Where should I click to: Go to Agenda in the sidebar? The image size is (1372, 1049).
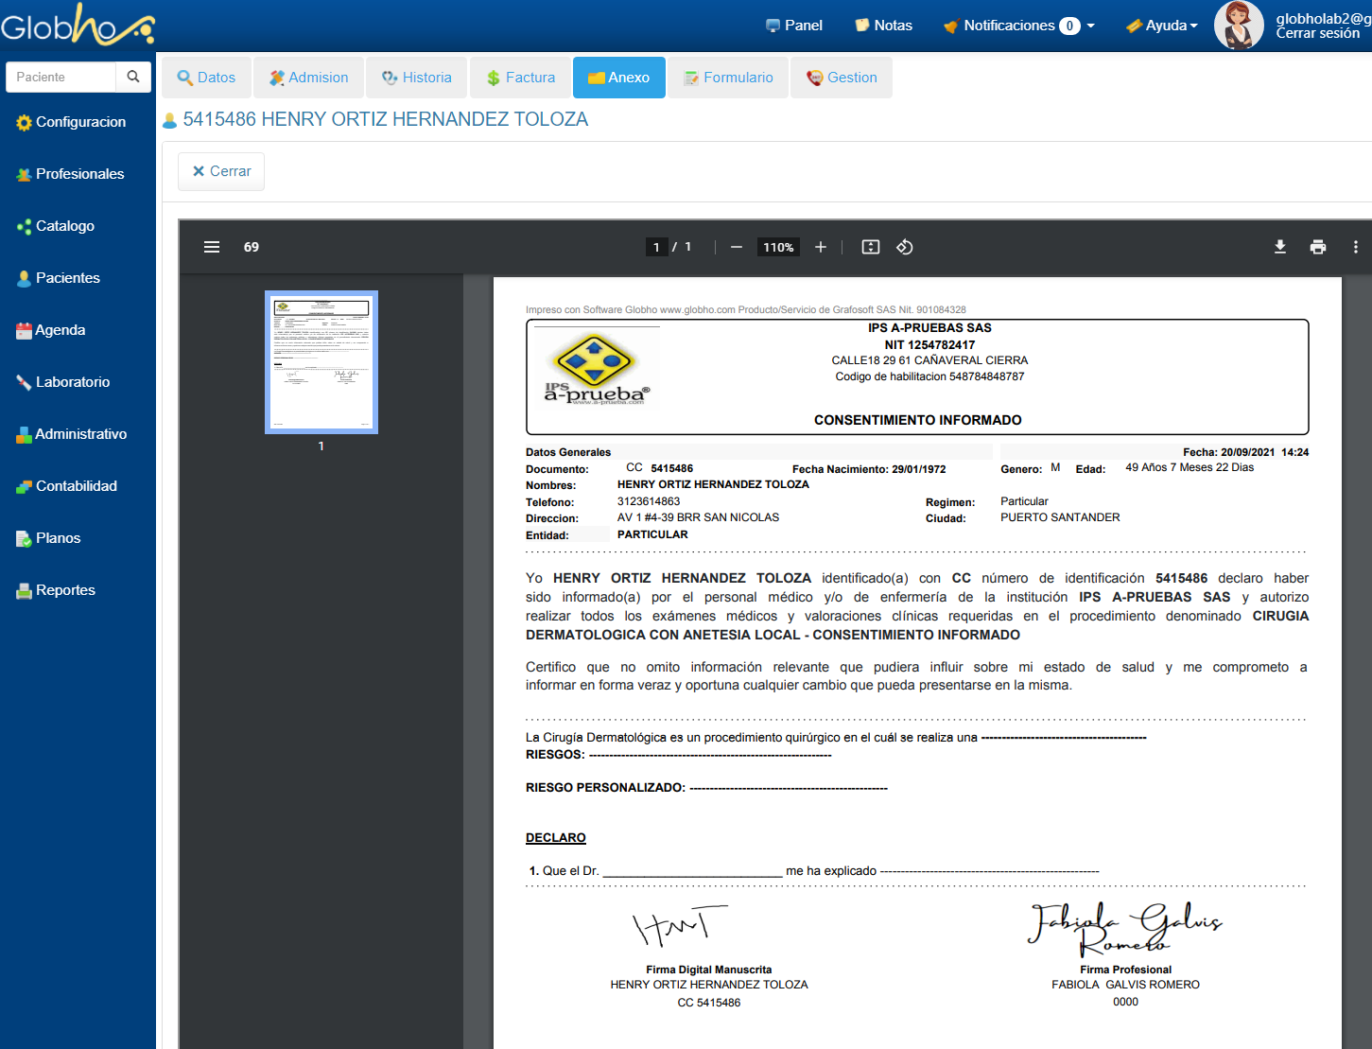click(60, 330)
